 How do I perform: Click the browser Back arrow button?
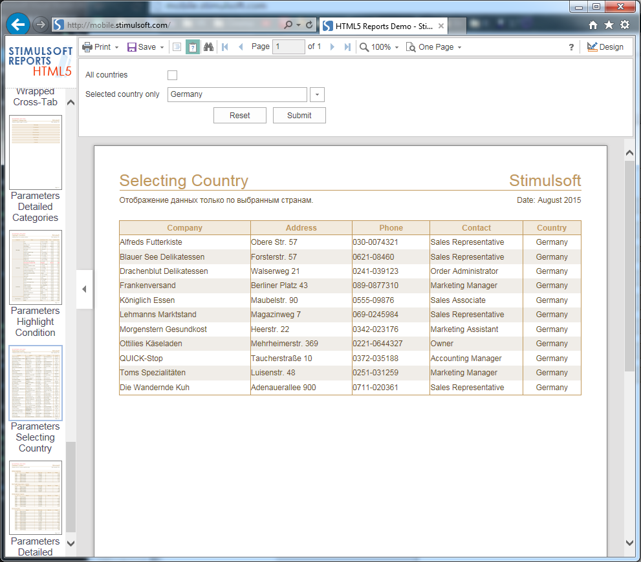[18, 25]
